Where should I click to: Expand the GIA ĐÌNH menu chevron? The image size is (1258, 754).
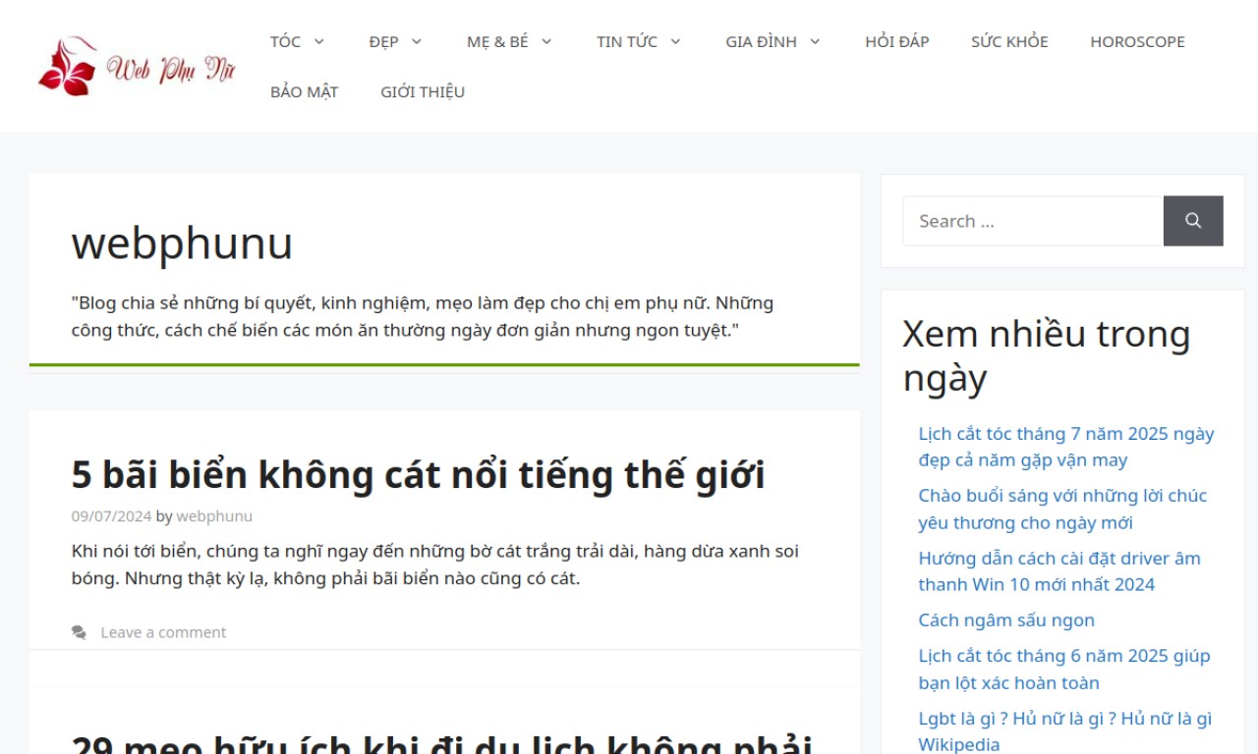(815, 41)
